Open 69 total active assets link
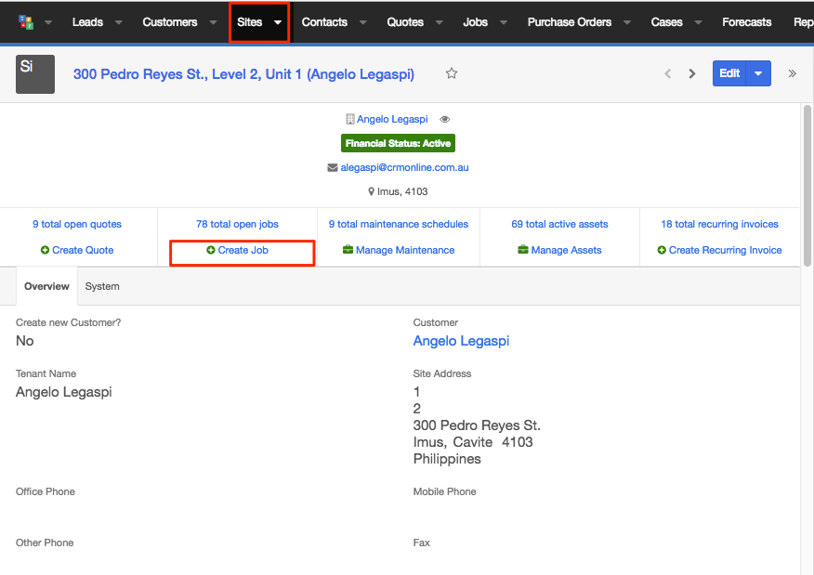The image size is (814, 575). tap(559, 224)
